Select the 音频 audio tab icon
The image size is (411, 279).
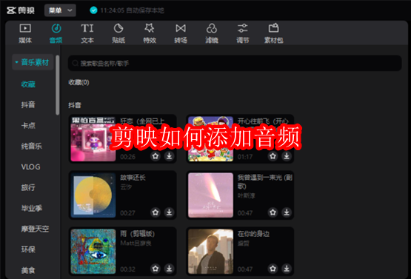pyautogui.click(x=56, y=28)
